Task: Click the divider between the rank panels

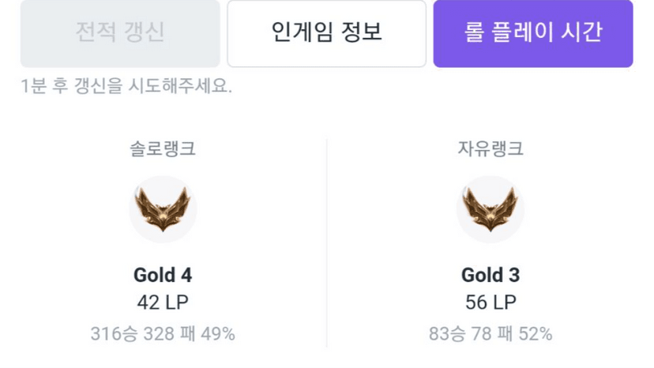Action: point(326,242)
